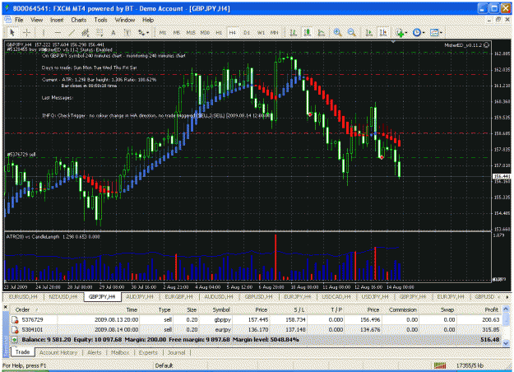This screenshot has height=372, width=514.
Task: Open the File menu
Action: click(19, 20)
